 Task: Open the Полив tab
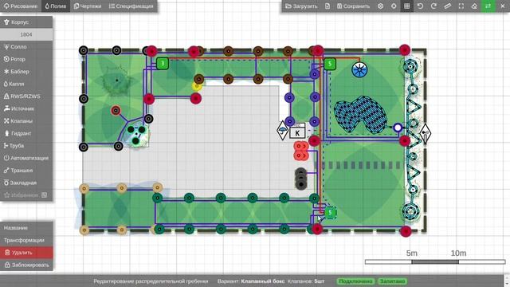[x=56, y=6]
